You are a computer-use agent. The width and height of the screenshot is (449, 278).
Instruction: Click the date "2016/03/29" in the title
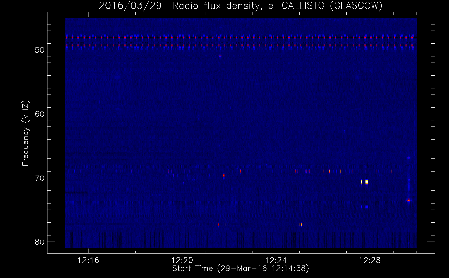(130, 6)
